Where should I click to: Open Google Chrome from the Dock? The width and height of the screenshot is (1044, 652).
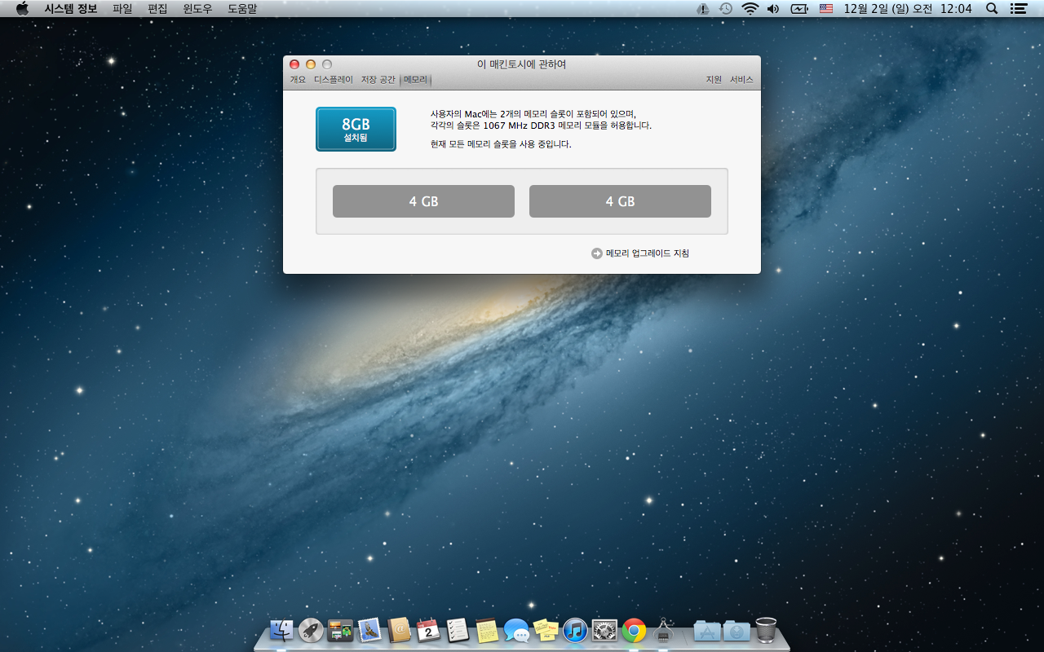pyautogui.click(x=634, y=630)
